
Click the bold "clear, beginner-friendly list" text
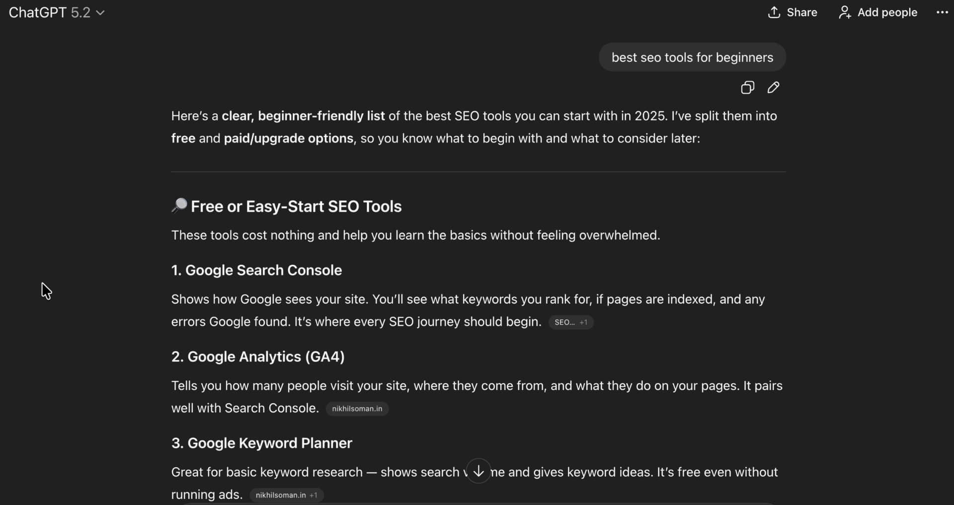pos(303,116)
